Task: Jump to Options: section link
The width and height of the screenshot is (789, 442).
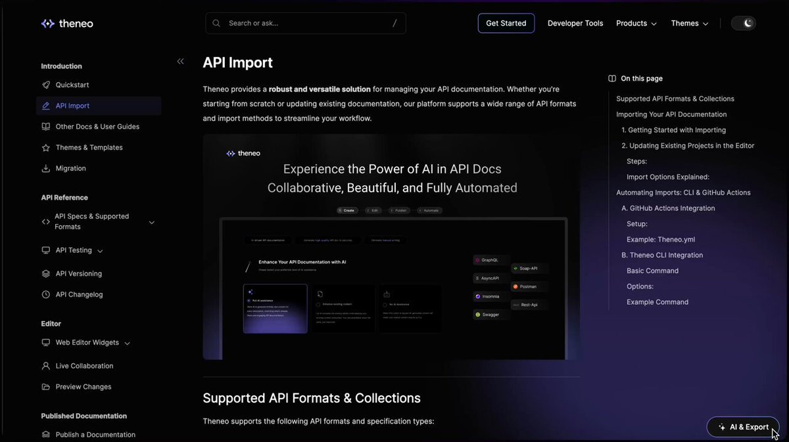Action: click(640, 287)
